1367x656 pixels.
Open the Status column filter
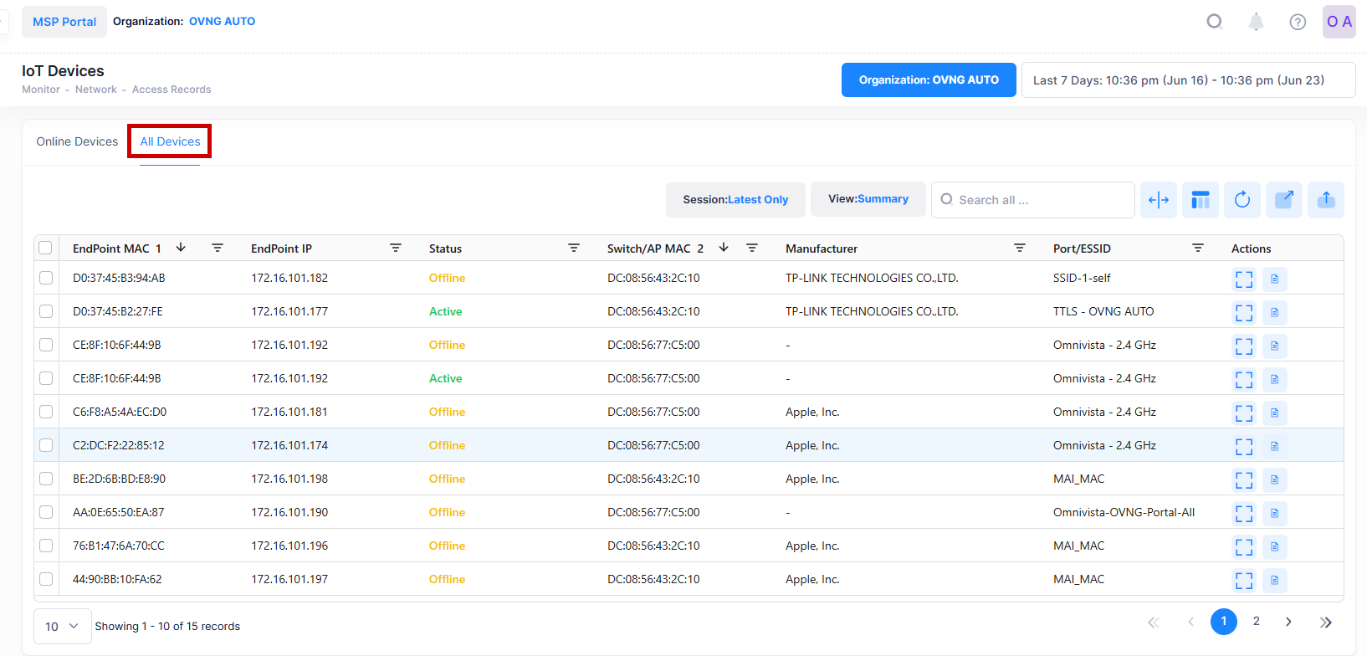pos(573,248)
